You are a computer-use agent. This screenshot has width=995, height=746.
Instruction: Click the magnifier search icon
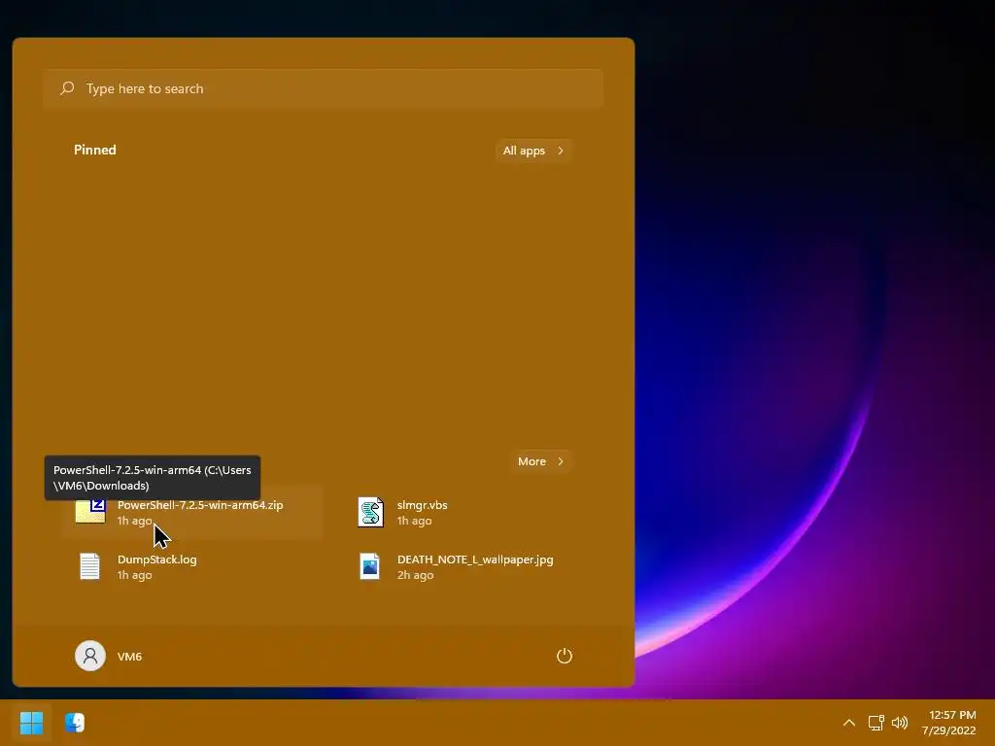[x=67, y=88]
